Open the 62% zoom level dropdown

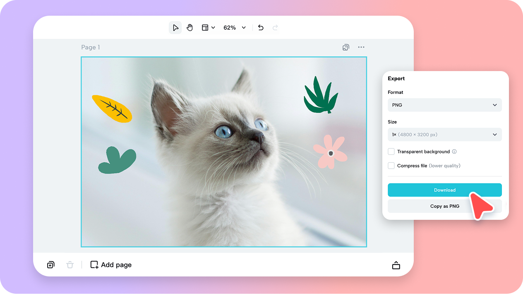(x=235, y=28)
